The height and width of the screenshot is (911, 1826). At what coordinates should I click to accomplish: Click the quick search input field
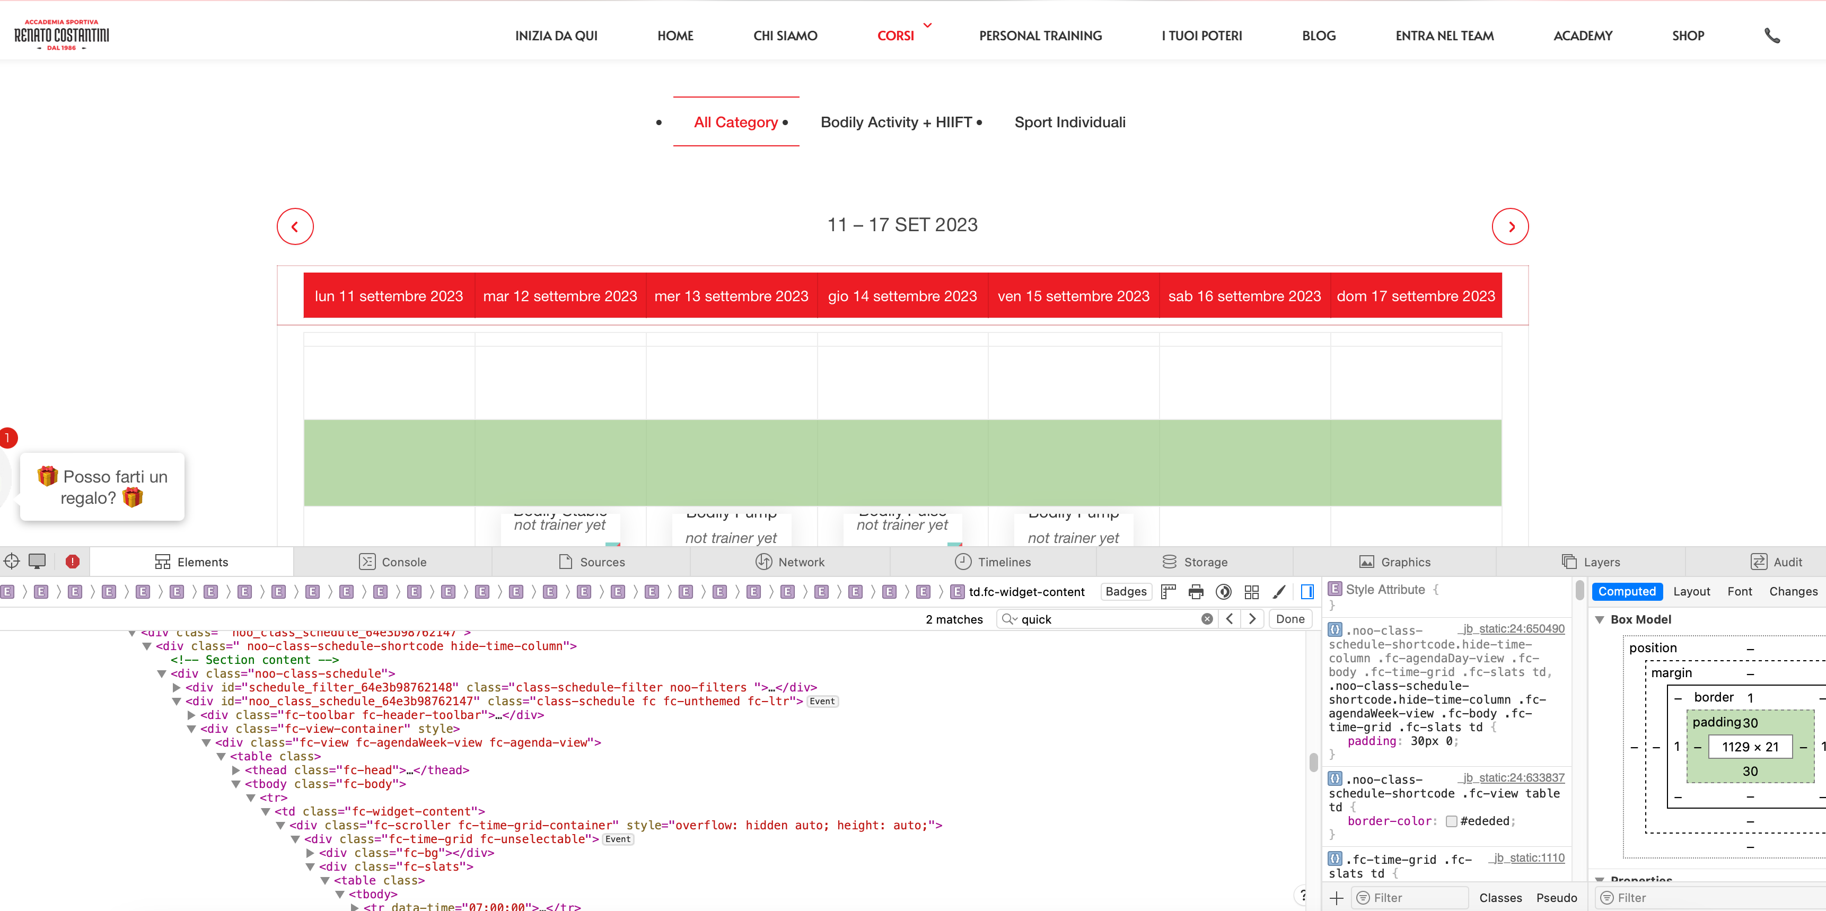coord(1106,619)
